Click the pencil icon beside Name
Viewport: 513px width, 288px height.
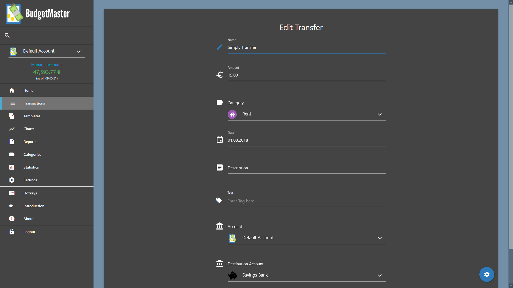click(220, 47)
